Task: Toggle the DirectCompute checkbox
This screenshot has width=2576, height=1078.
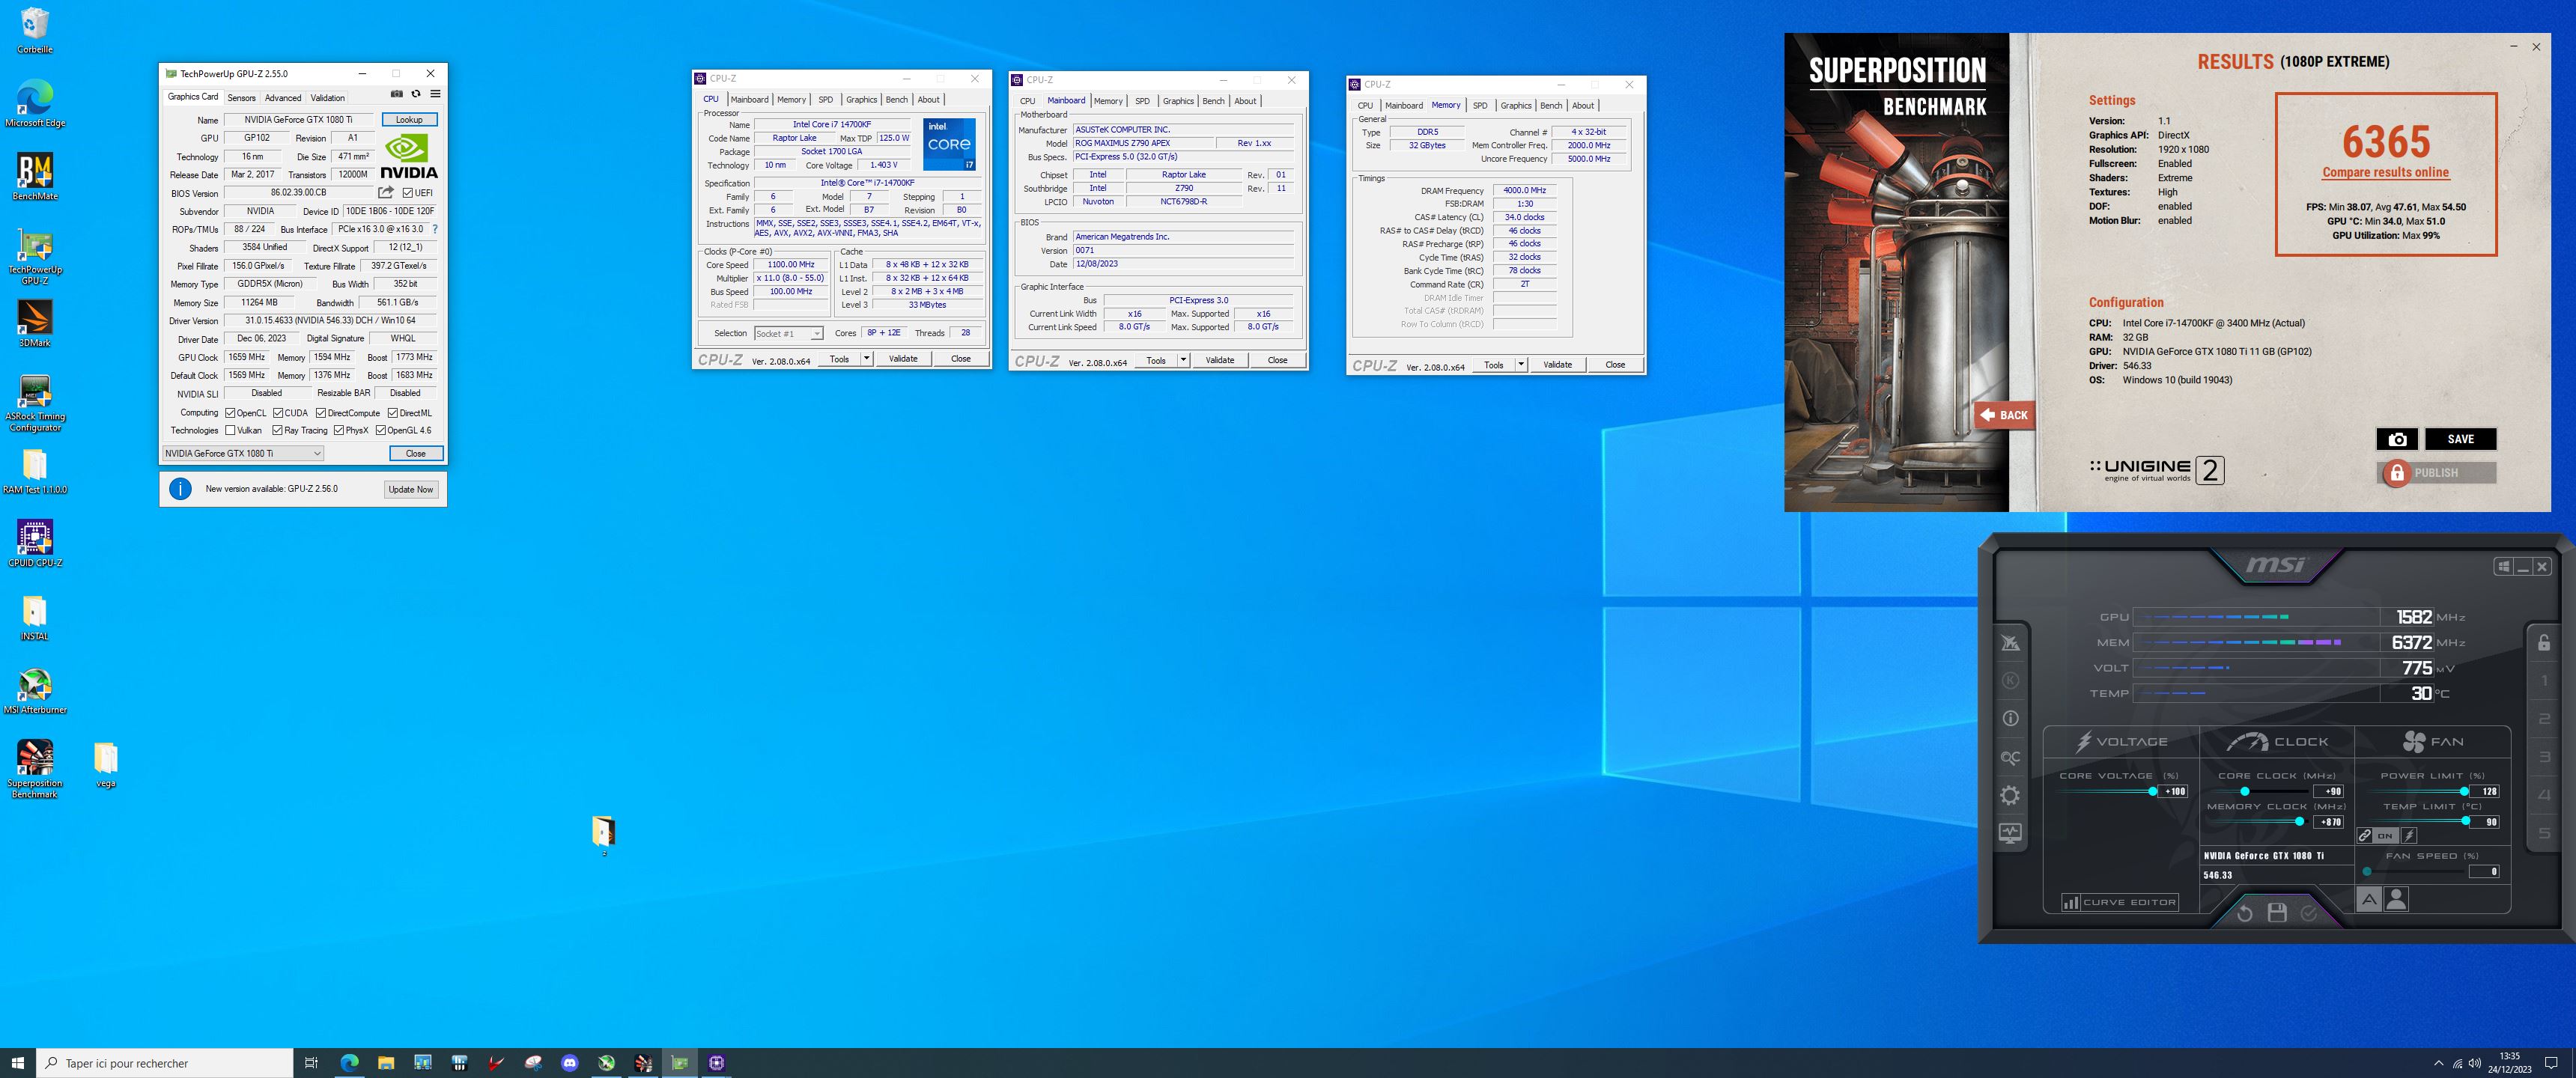Action: click(x=321, y=413)
